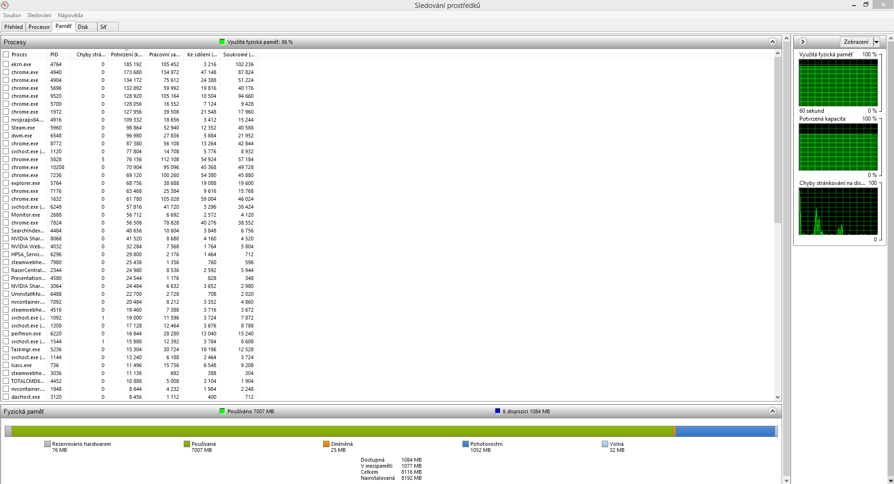The image size is (894, 484).
Task: Select the UninstallMo... process name
Action: tap(28, 294)
